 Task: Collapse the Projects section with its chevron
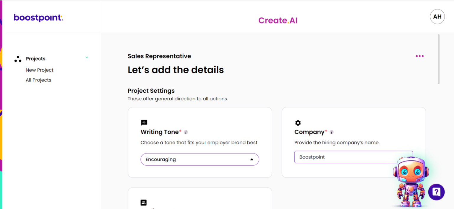pos(87,57)
